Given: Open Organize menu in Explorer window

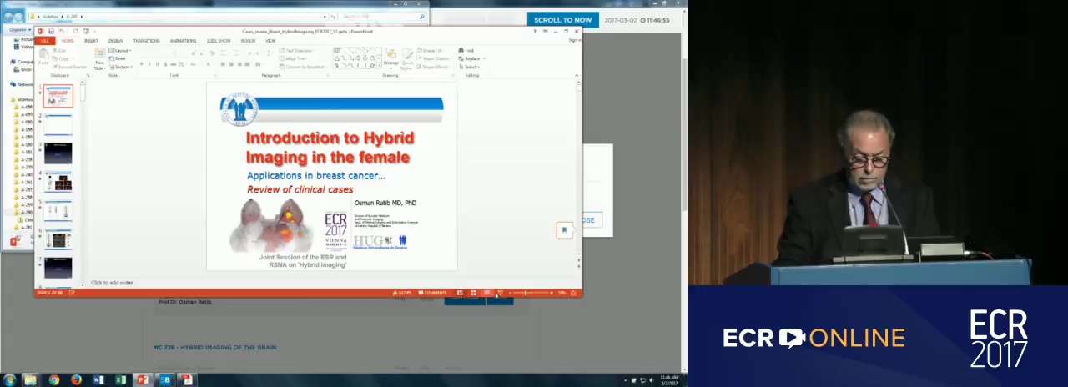Looking at the screenshot, I should [x=18, y=29].
